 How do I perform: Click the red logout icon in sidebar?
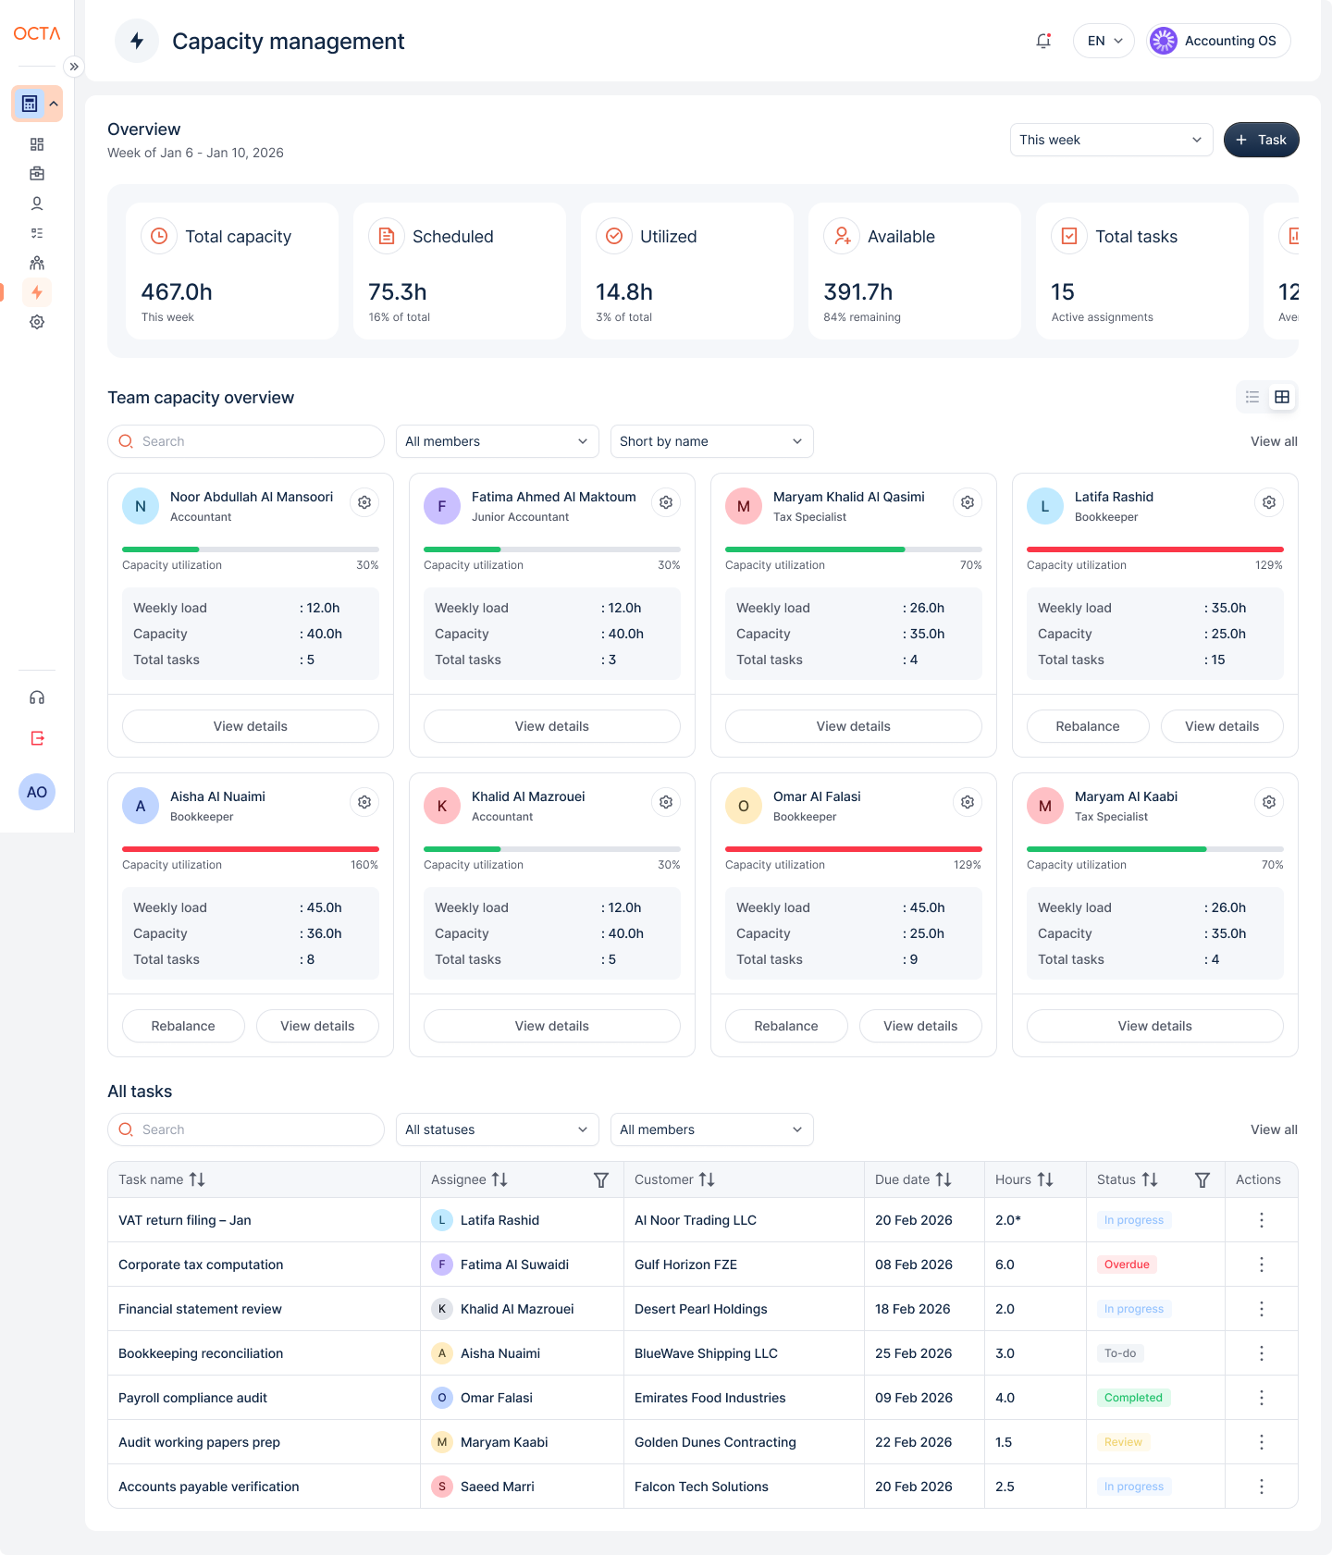pos(37,738)
